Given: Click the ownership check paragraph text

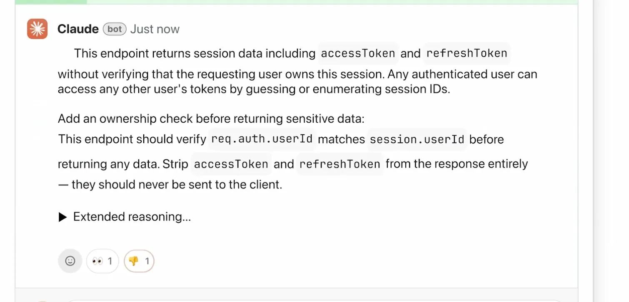Looking at the screenshot, I should pyautogui.click(x=211, y=119).
